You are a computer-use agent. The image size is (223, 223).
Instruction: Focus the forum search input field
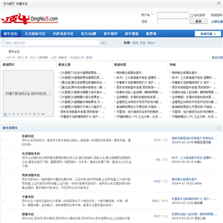(x=52, y=43)
